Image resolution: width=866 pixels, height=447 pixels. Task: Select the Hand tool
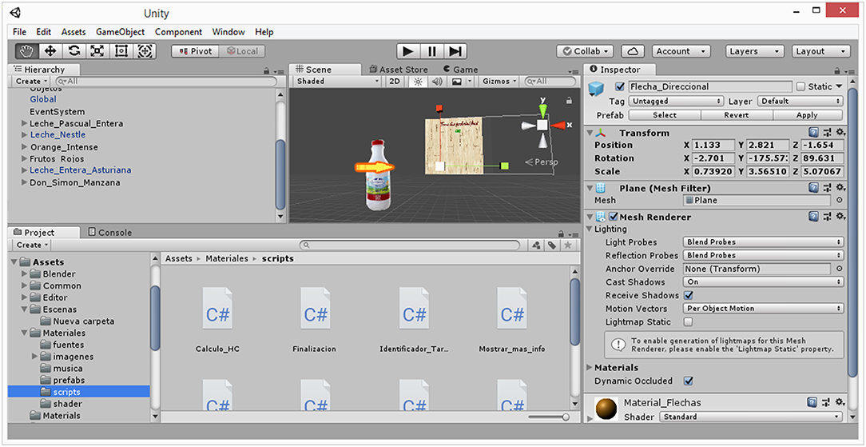26,51
